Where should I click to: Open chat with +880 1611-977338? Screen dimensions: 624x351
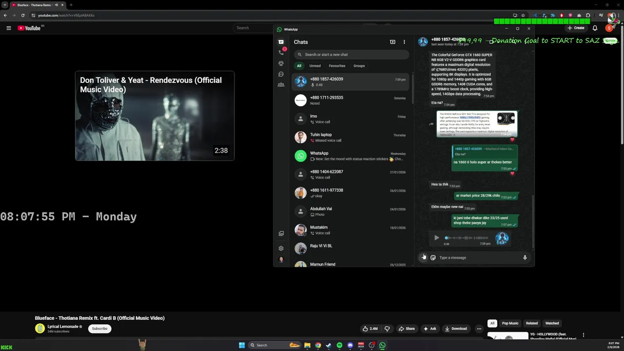pos(351,193)
